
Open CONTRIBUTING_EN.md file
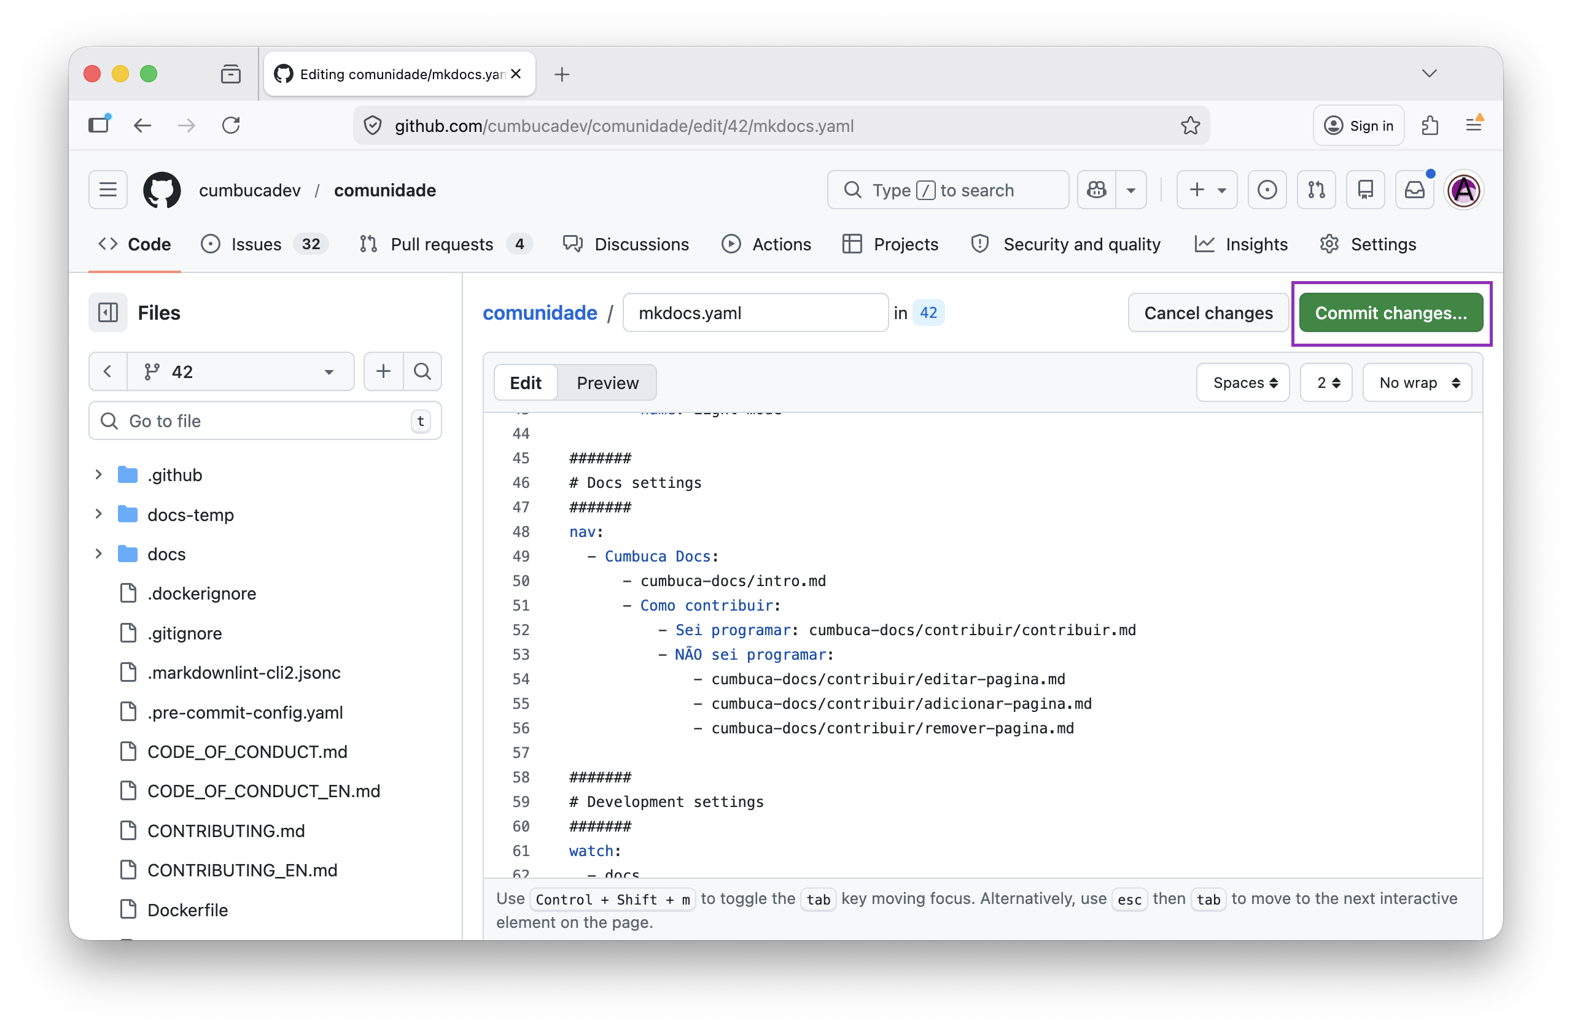tap(243, 870)
